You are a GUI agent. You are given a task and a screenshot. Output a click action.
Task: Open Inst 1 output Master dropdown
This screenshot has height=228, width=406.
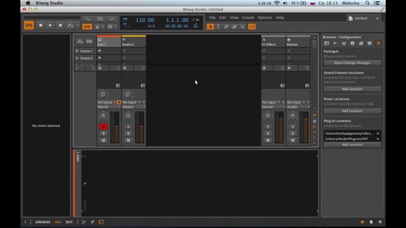(108, 107)
